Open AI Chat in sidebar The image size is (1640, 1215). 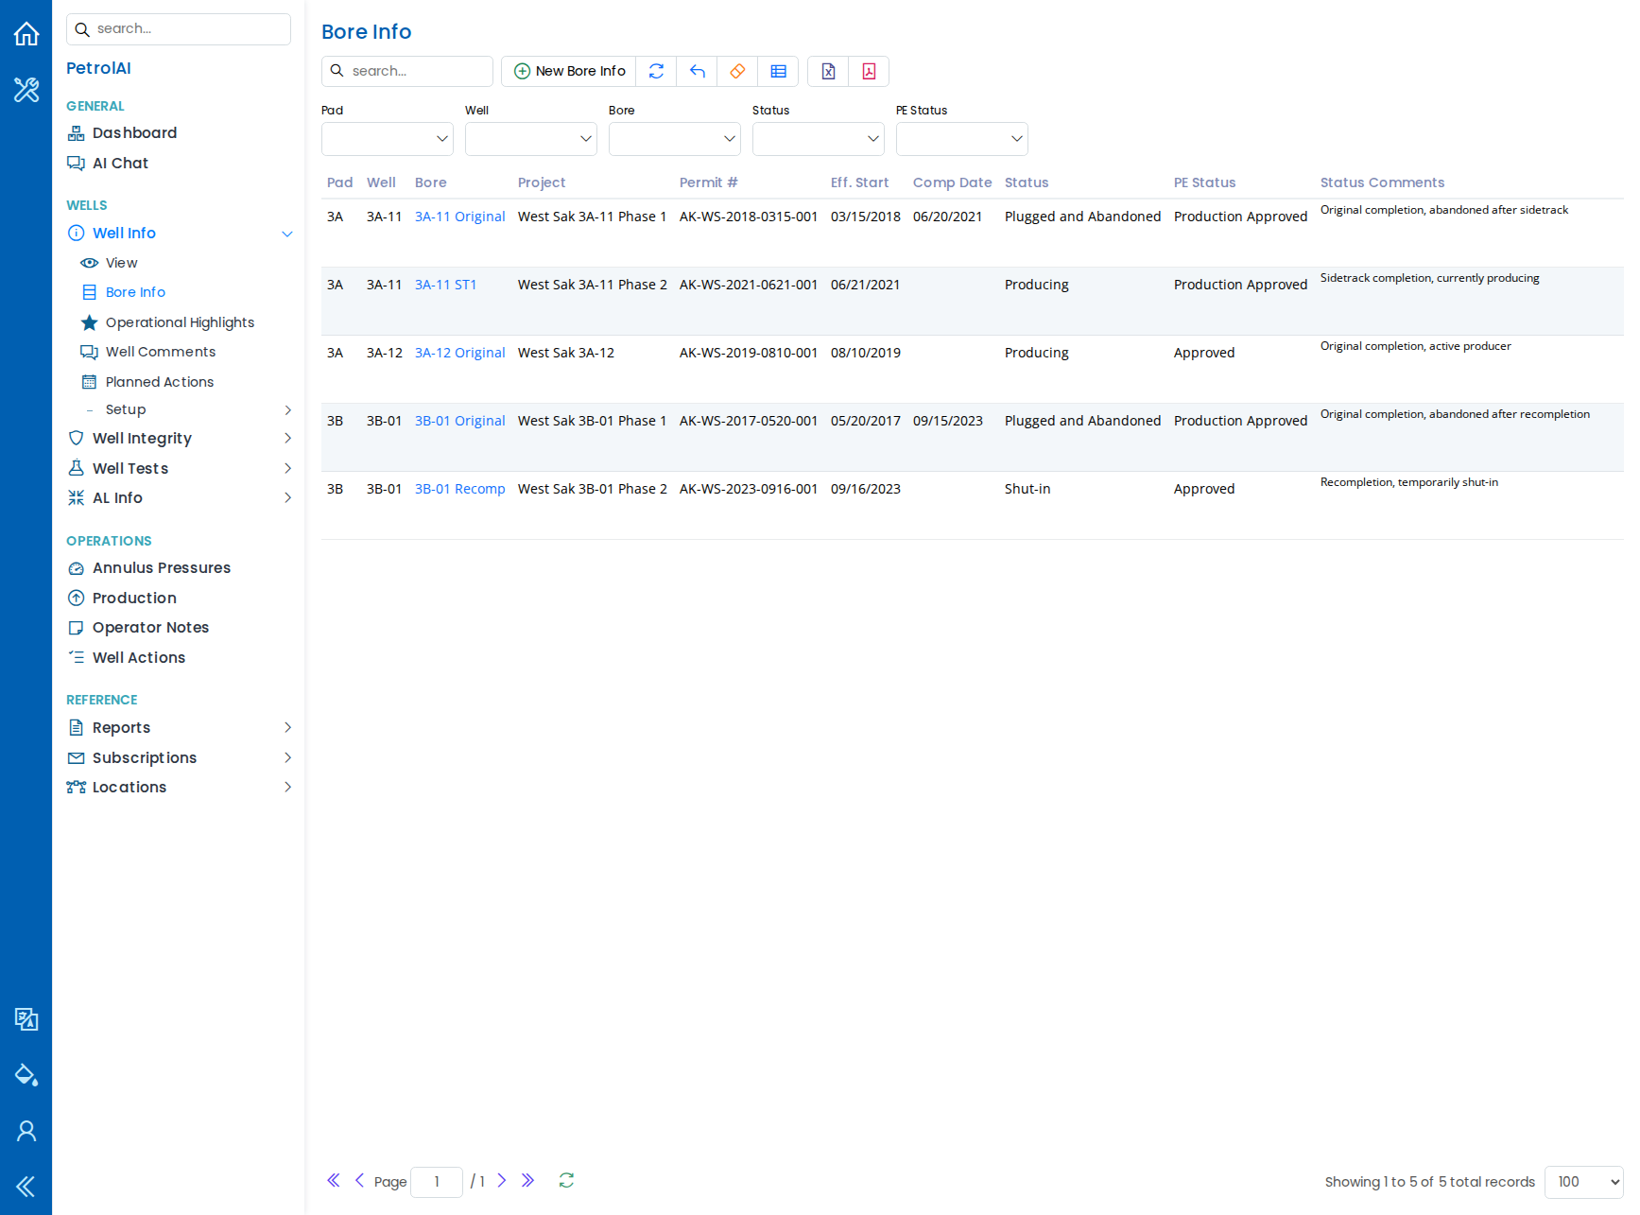pyautogui.click(x=120, y=164)
